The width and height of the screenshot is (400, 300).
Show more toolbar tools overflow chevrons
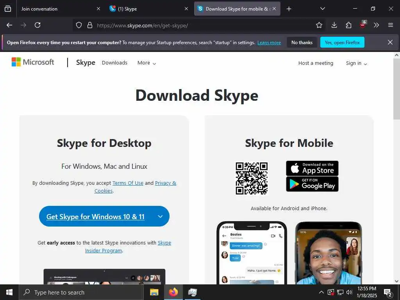[376, 25]
